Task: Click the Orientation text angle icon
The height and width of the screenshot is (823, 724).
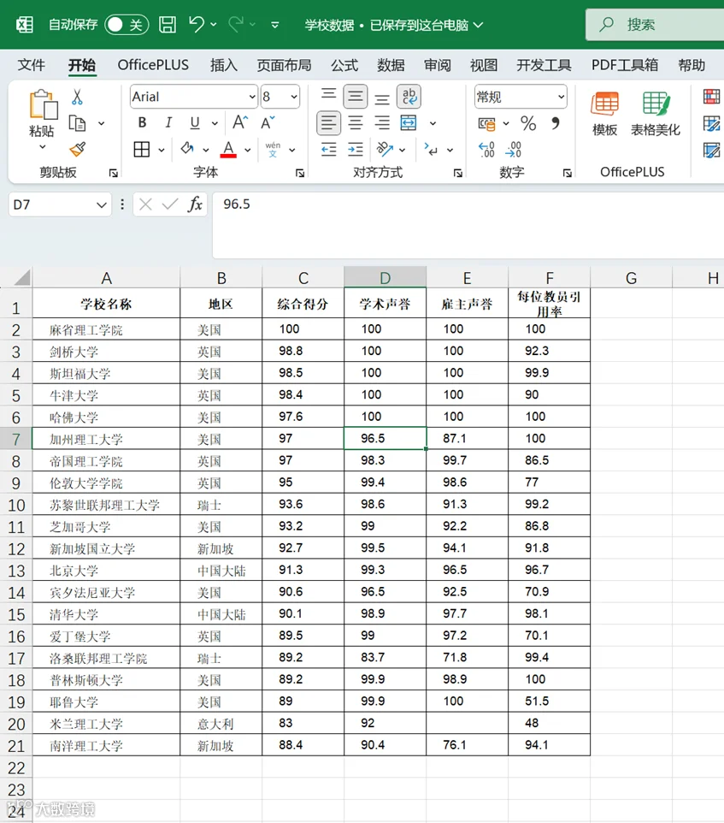Action: 385,150
